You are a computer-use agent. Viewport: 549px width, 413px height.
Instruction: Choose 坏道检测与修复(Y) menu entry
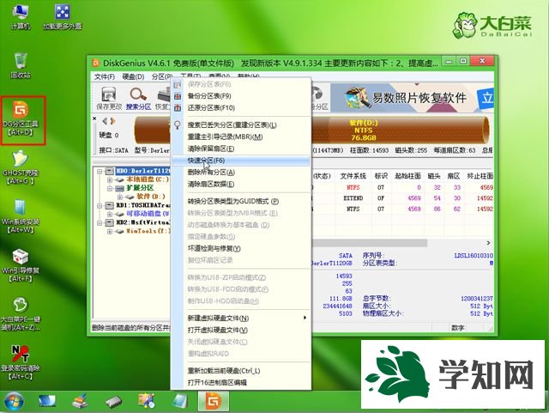coord(240,248)
